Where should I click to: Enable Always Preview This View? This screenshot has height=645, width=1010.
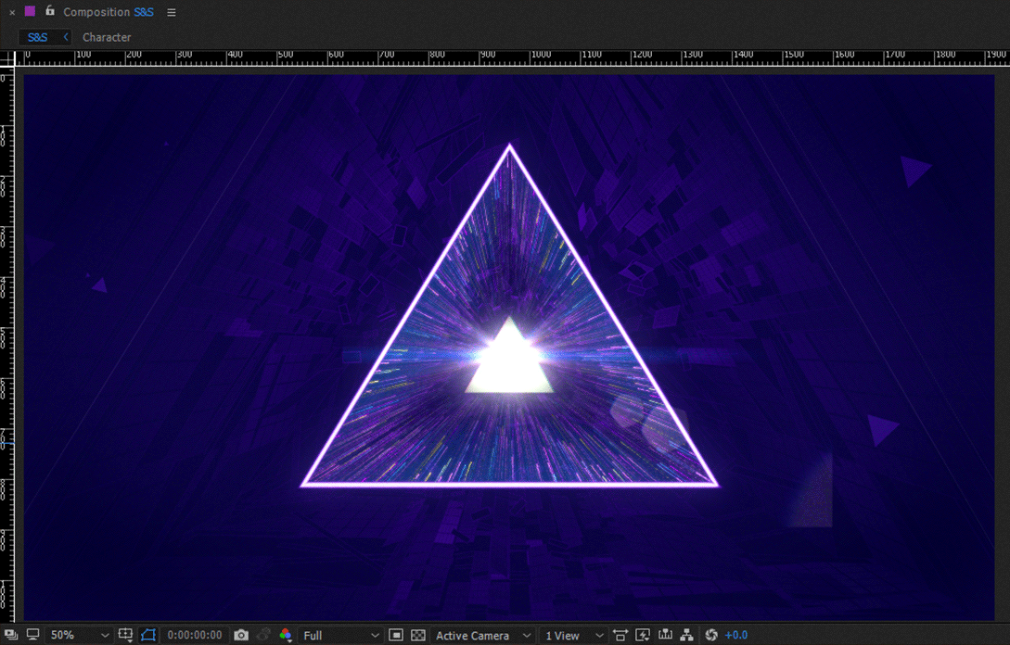pos(31,635)
